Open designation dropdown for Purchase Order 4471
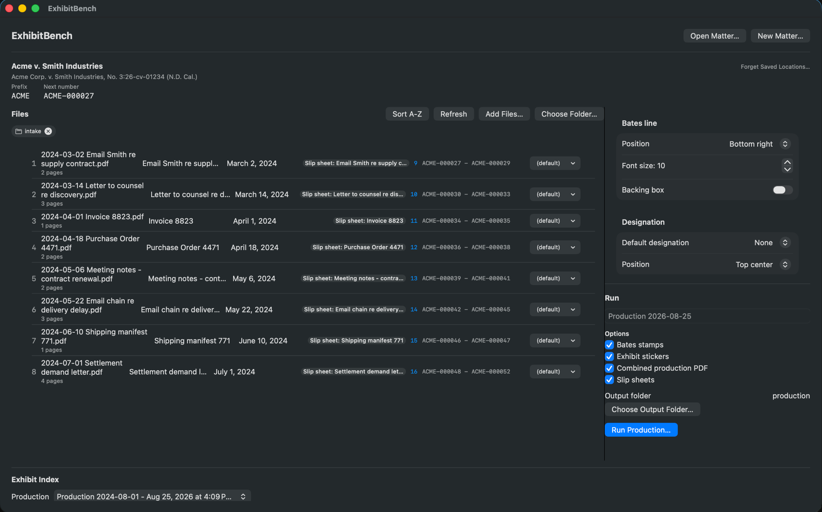Image resolution: width=822 pixels, height=512 pixels. click(555, 247)
